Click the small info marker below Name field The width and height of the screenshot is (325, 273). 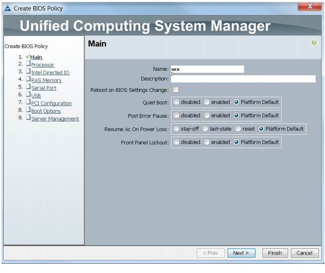click(171, 74)
